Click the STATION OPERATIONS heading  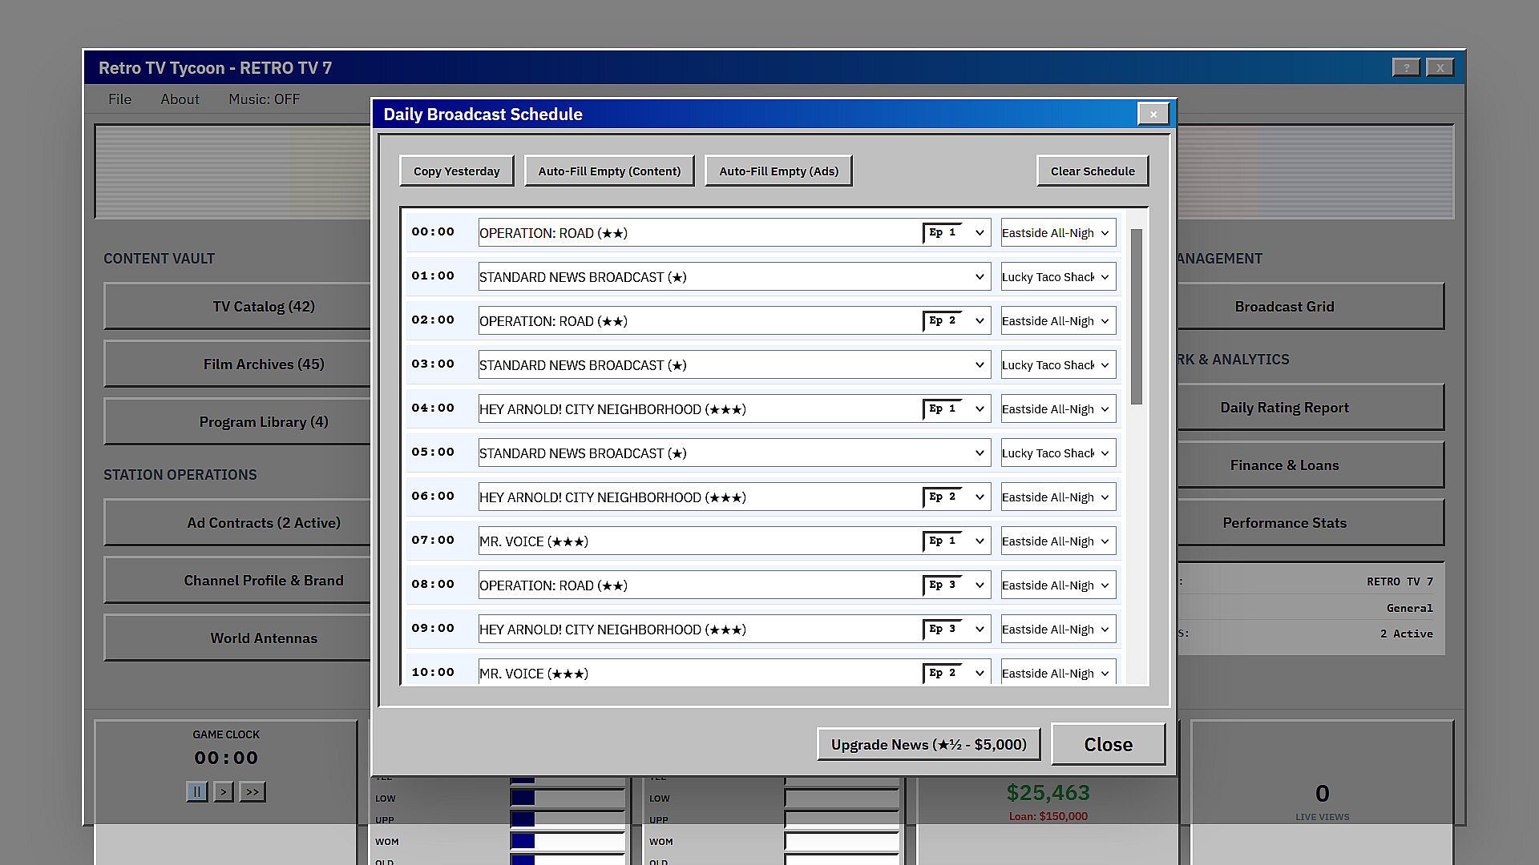(x=180, y=475)
